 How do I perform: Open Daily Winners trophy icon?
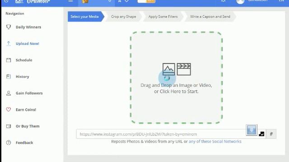coord(9,27)
